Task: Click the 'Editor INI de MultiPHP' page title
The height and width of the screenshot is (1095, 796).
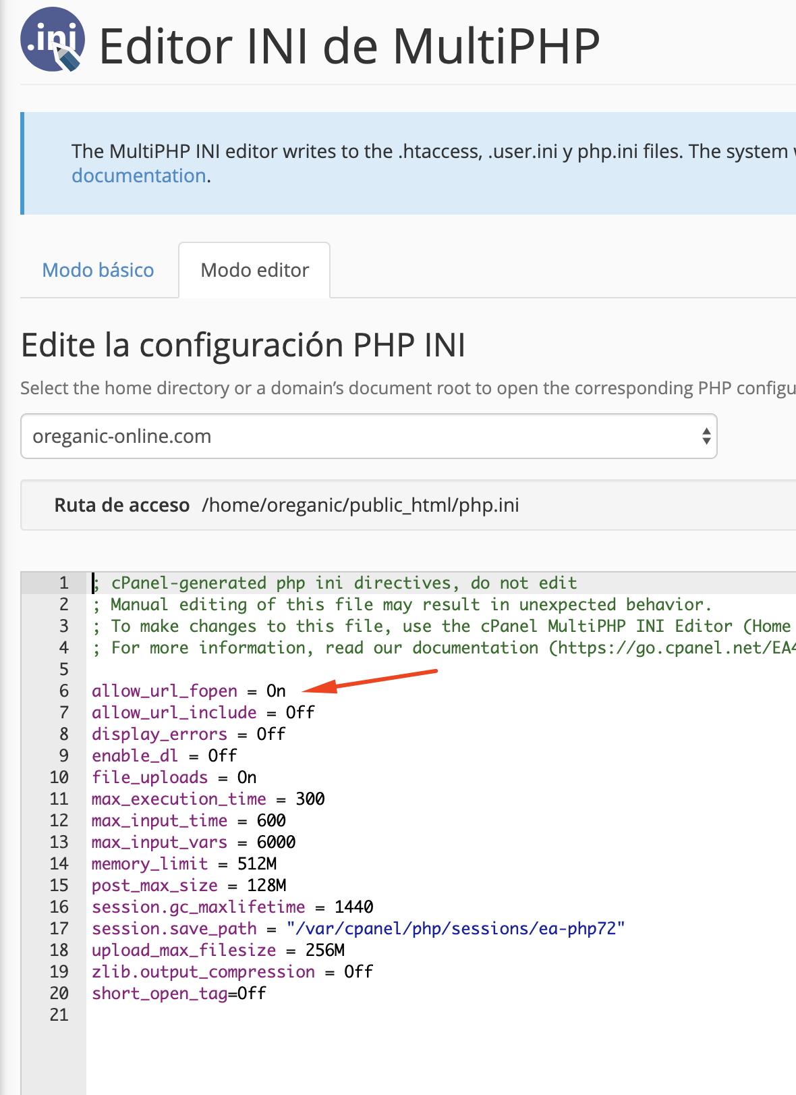Action: tap(349, 46)
